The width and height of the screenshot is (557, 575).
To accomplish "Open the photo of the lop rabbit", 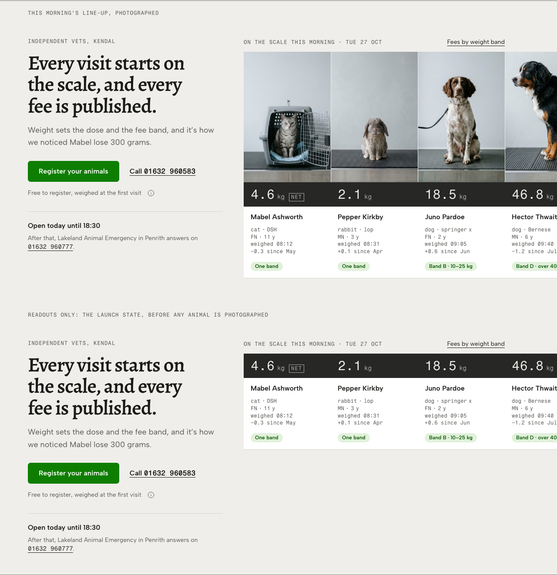I will (x=374, y=117).
